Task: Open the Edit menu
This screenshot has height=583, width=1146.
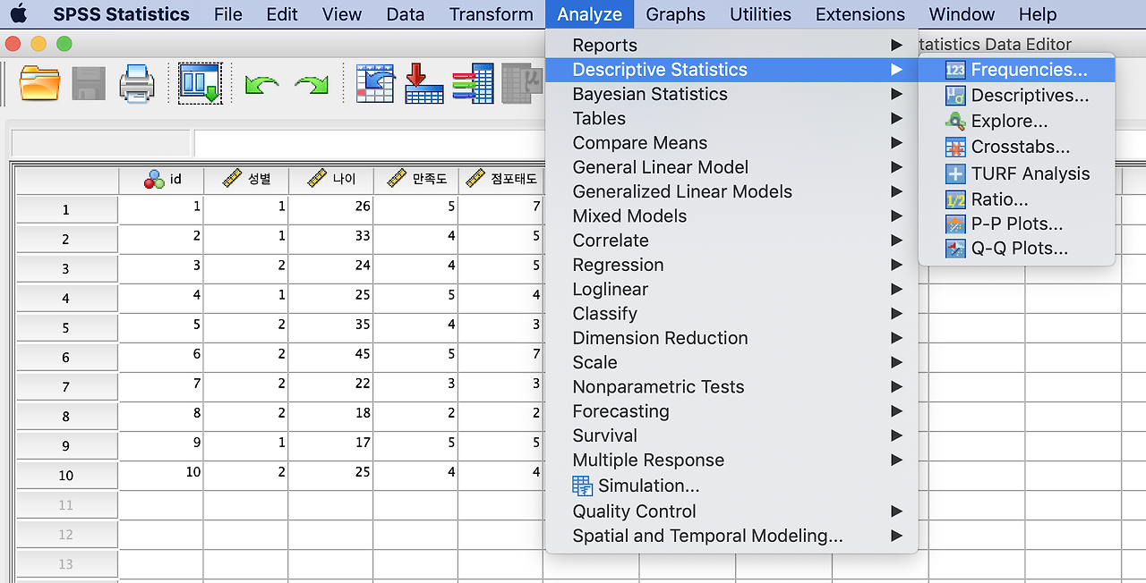Action: pyautogui.click(x=282, y=14)
